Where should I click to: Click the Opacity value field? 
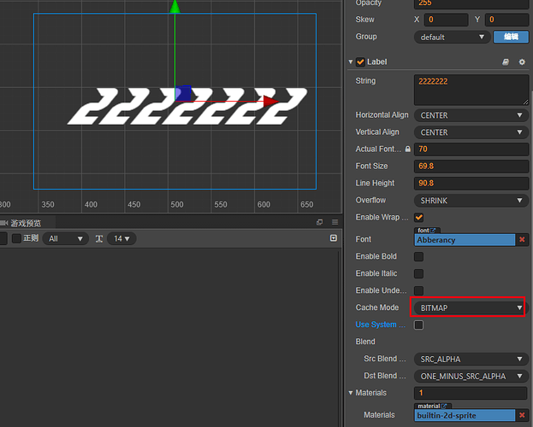tap(471, 3)
